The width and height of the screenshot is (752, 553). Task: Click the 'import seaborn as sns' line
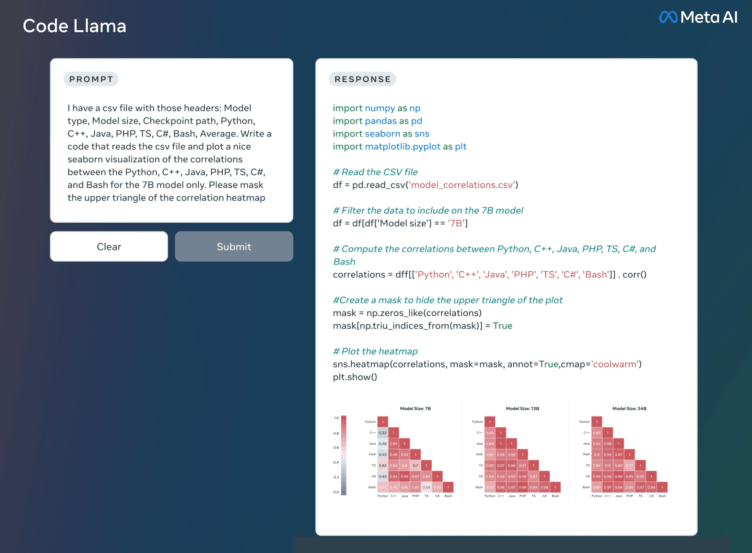(381, 134)
